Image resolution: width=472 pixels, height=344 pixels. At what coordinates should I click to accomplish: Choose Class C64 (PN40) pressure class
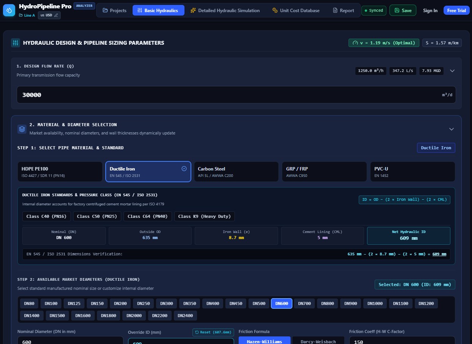pos(148,216)
